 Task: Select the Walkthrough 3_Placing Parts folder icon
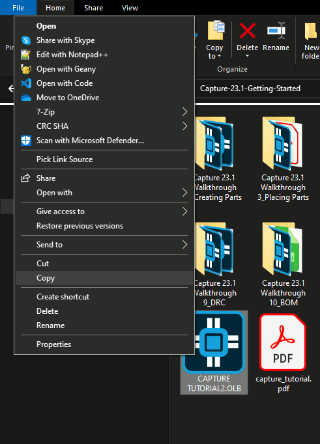click(x=282, y=144)
